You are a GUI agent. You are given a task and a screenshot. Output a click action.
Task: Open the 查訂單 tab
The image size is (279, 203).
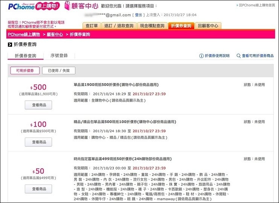(92, 26)
